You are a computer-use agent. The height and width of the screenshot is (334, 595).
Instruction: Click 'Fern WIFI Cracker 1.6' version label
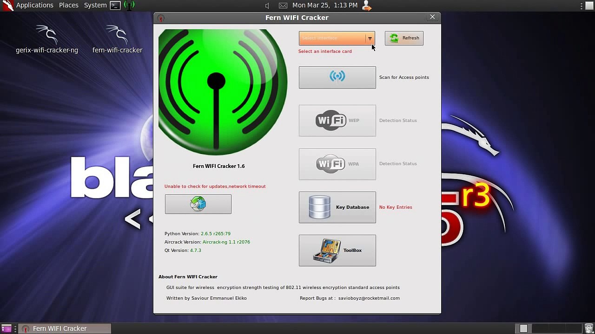218,166
